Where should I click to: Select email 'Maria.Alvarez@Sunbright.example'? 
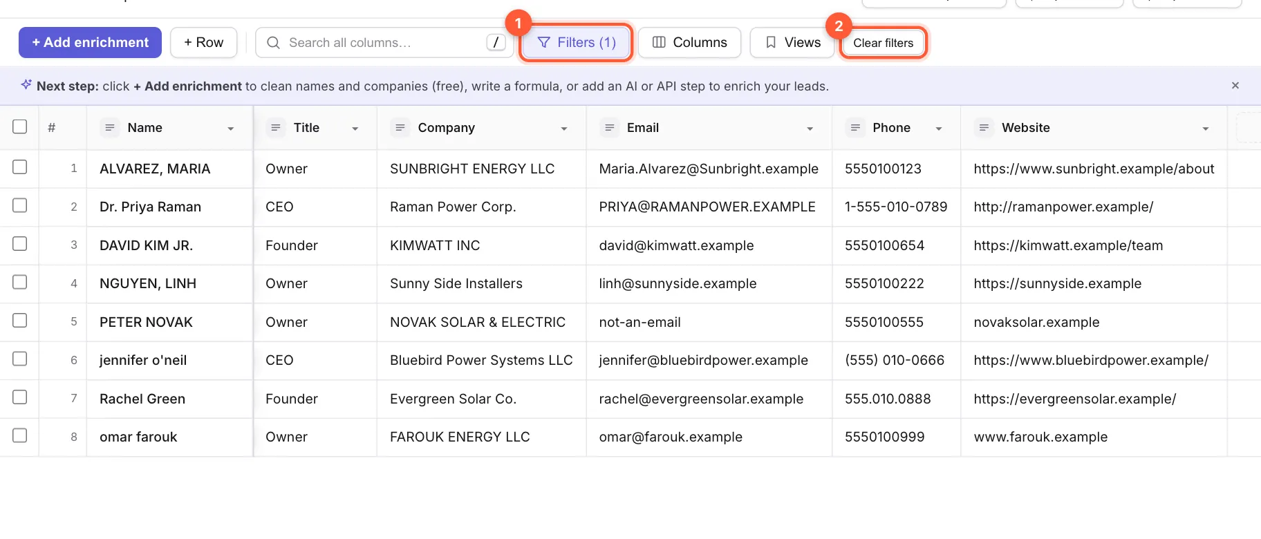pos(709,169)
